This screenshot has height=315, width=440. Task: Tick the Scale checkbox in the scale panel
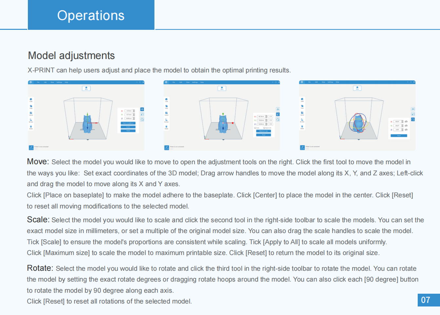pyautogui.click(x=256, y=128)
